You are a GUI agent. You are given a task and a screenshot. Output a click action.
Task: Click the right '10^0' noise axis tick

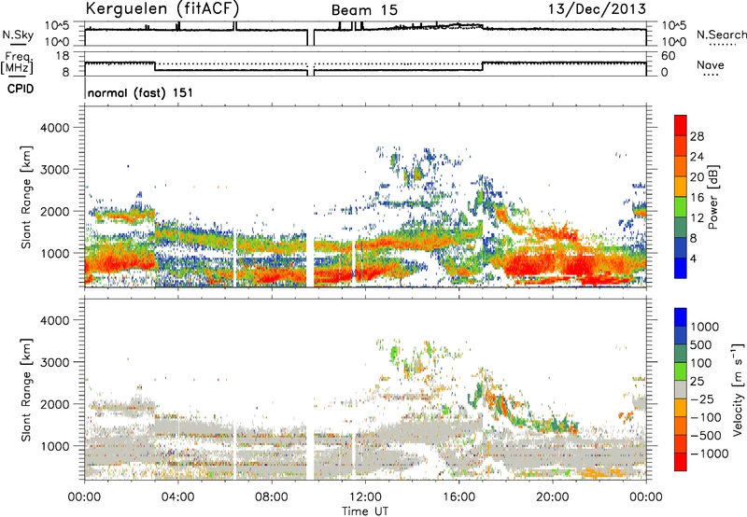(674, 42)
